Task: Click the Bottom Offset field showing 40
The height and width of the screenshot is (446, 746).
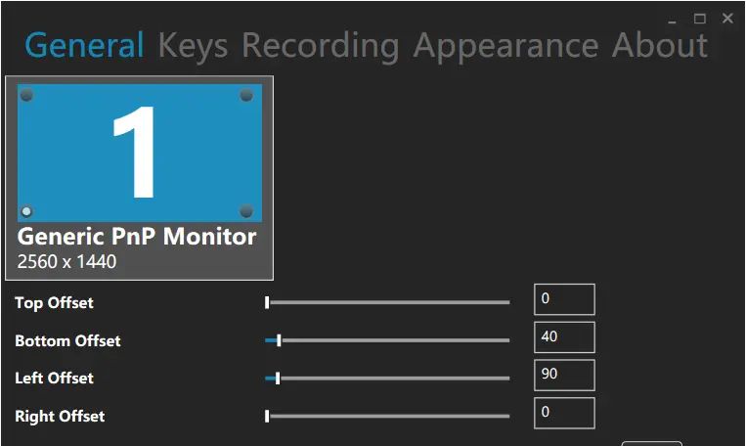Action: 564,336
